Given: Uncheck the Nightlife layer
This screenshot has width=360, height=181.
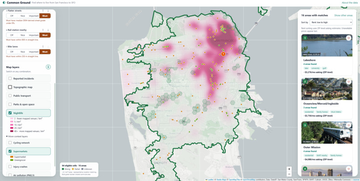Looking at the screenshot, I should 10,113.
